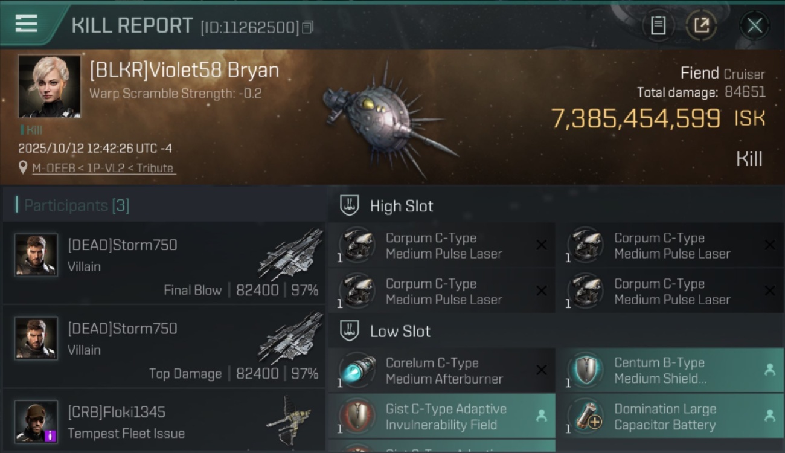Open the clipboard report icon
The width and height of the screenshot is (785, 453).
coord(658,25)
